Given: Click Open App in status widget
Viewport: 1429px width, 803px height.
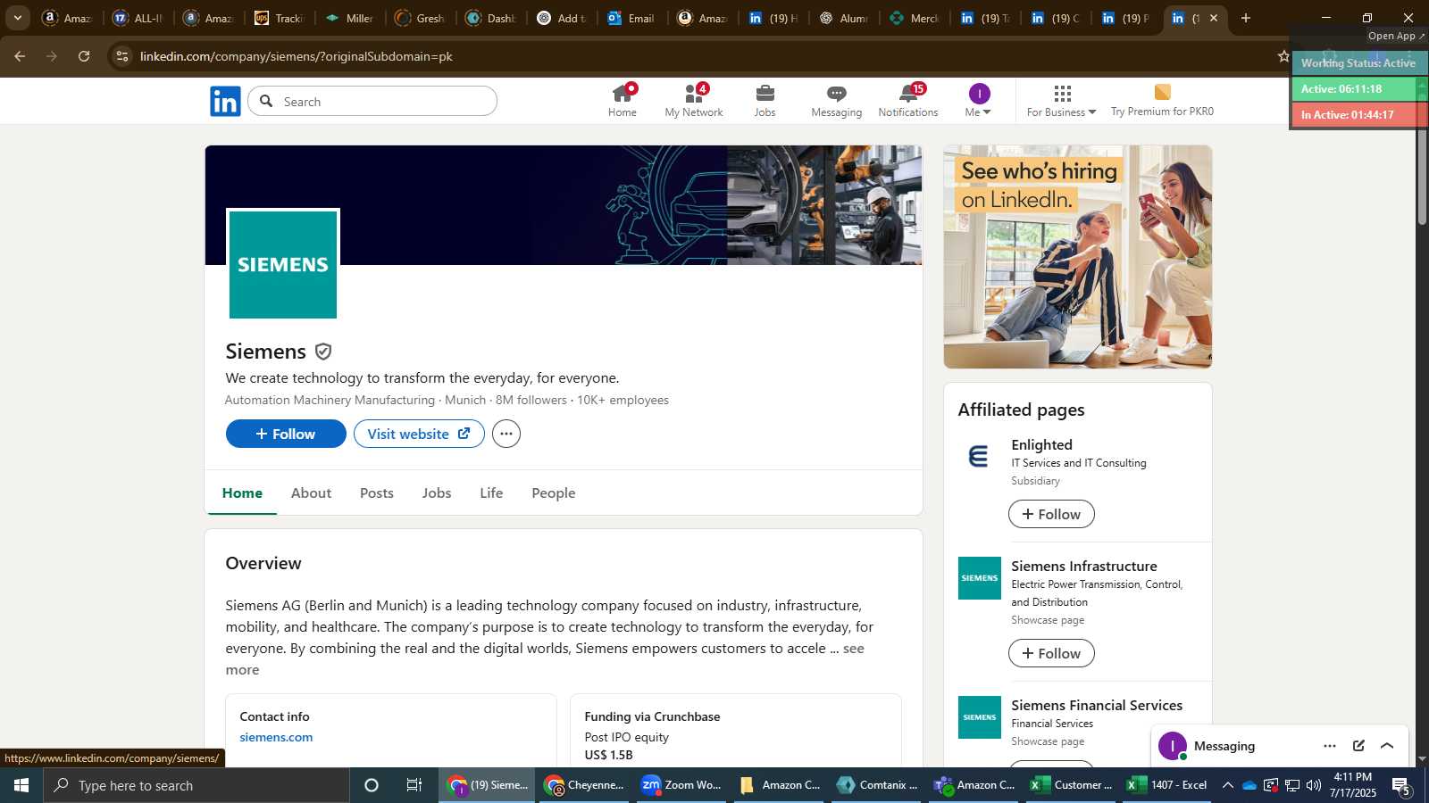Looking at the screenshot, I should point(1397,36).
